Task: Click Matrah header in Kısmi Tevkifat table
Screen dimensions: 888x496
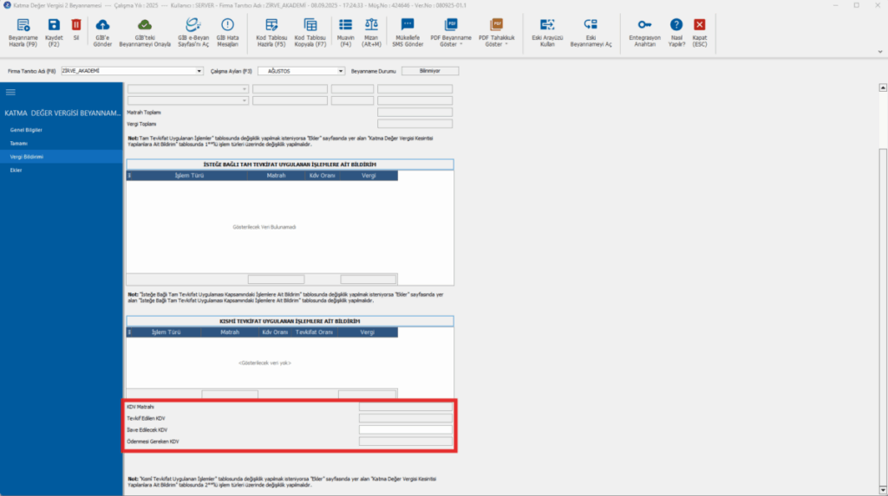Action: 229,332
